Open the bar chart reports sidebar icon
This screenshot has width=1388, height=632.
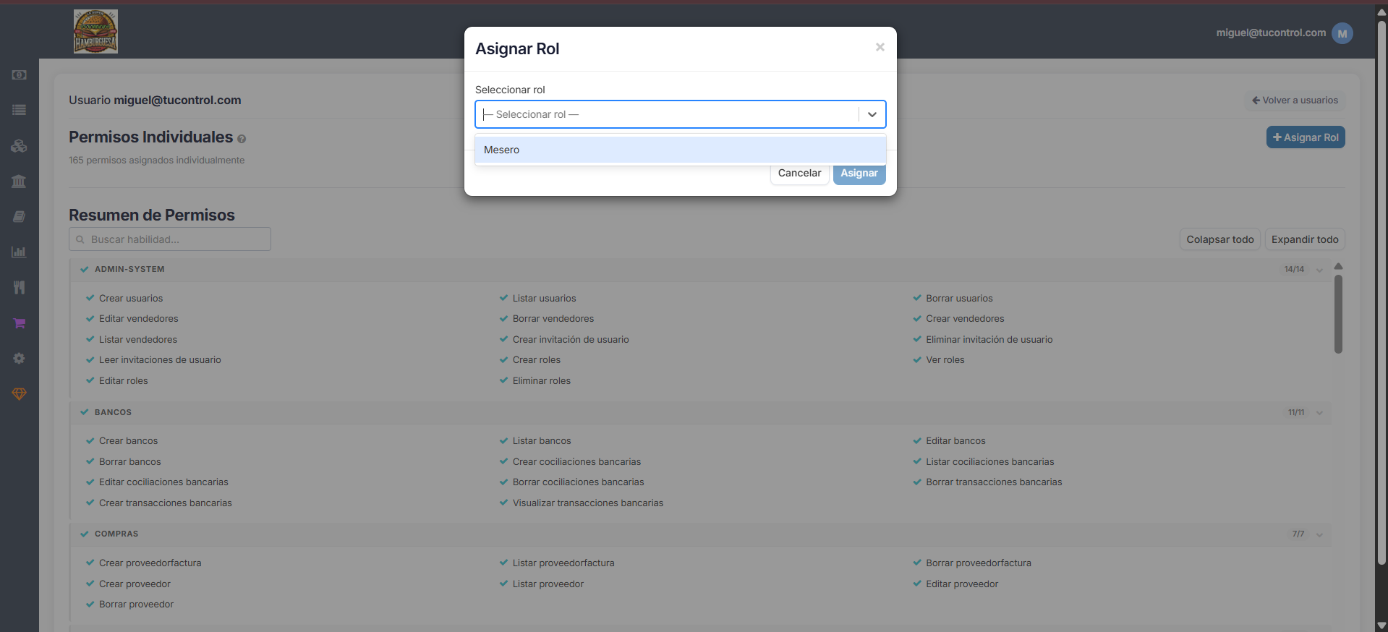pyautogui.click(x=19, y=252)
